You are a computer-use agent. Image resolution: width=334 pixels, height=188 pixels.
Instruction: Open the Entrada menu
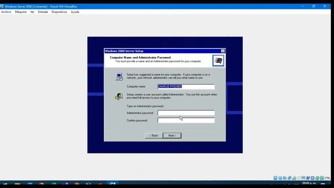tap(43, 12)
